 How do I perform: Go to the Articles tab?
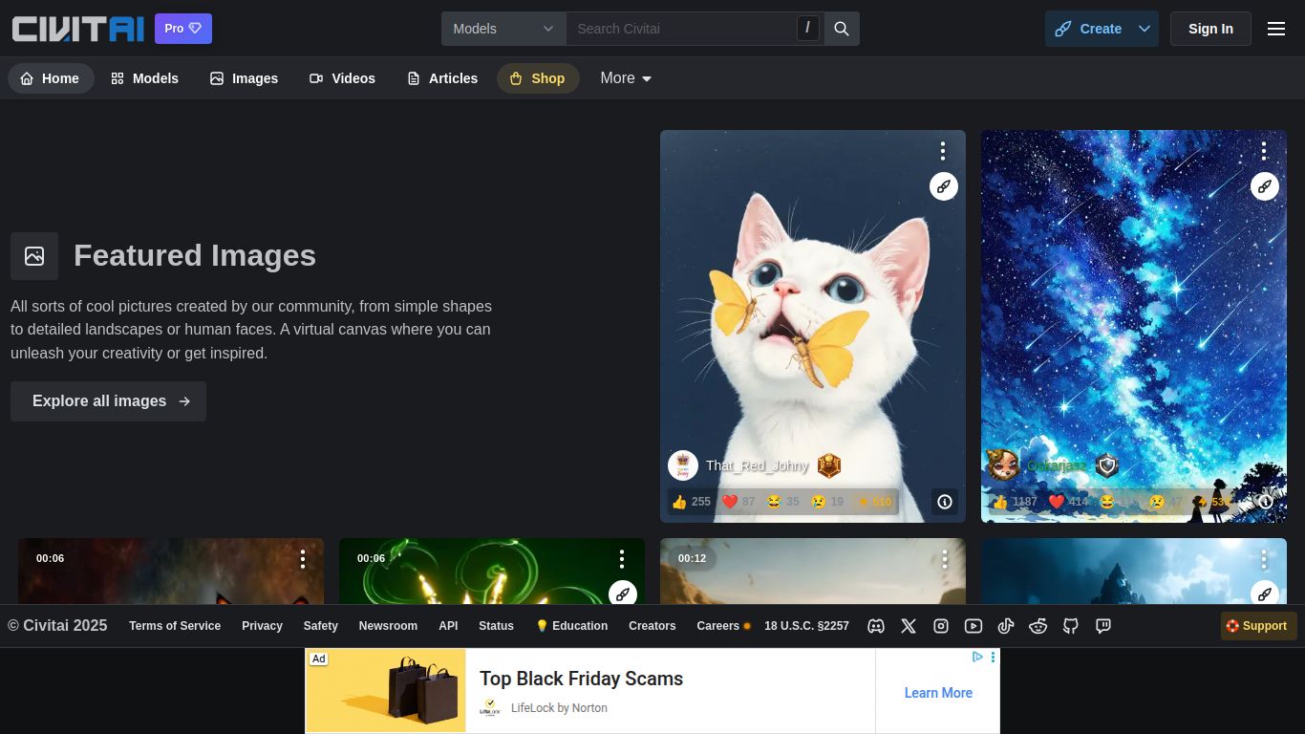[x=442, y=78]
